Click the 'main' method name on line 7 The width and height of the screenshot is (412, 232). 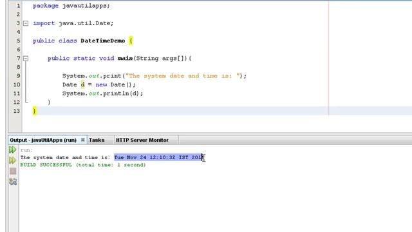tap(125, 58)
